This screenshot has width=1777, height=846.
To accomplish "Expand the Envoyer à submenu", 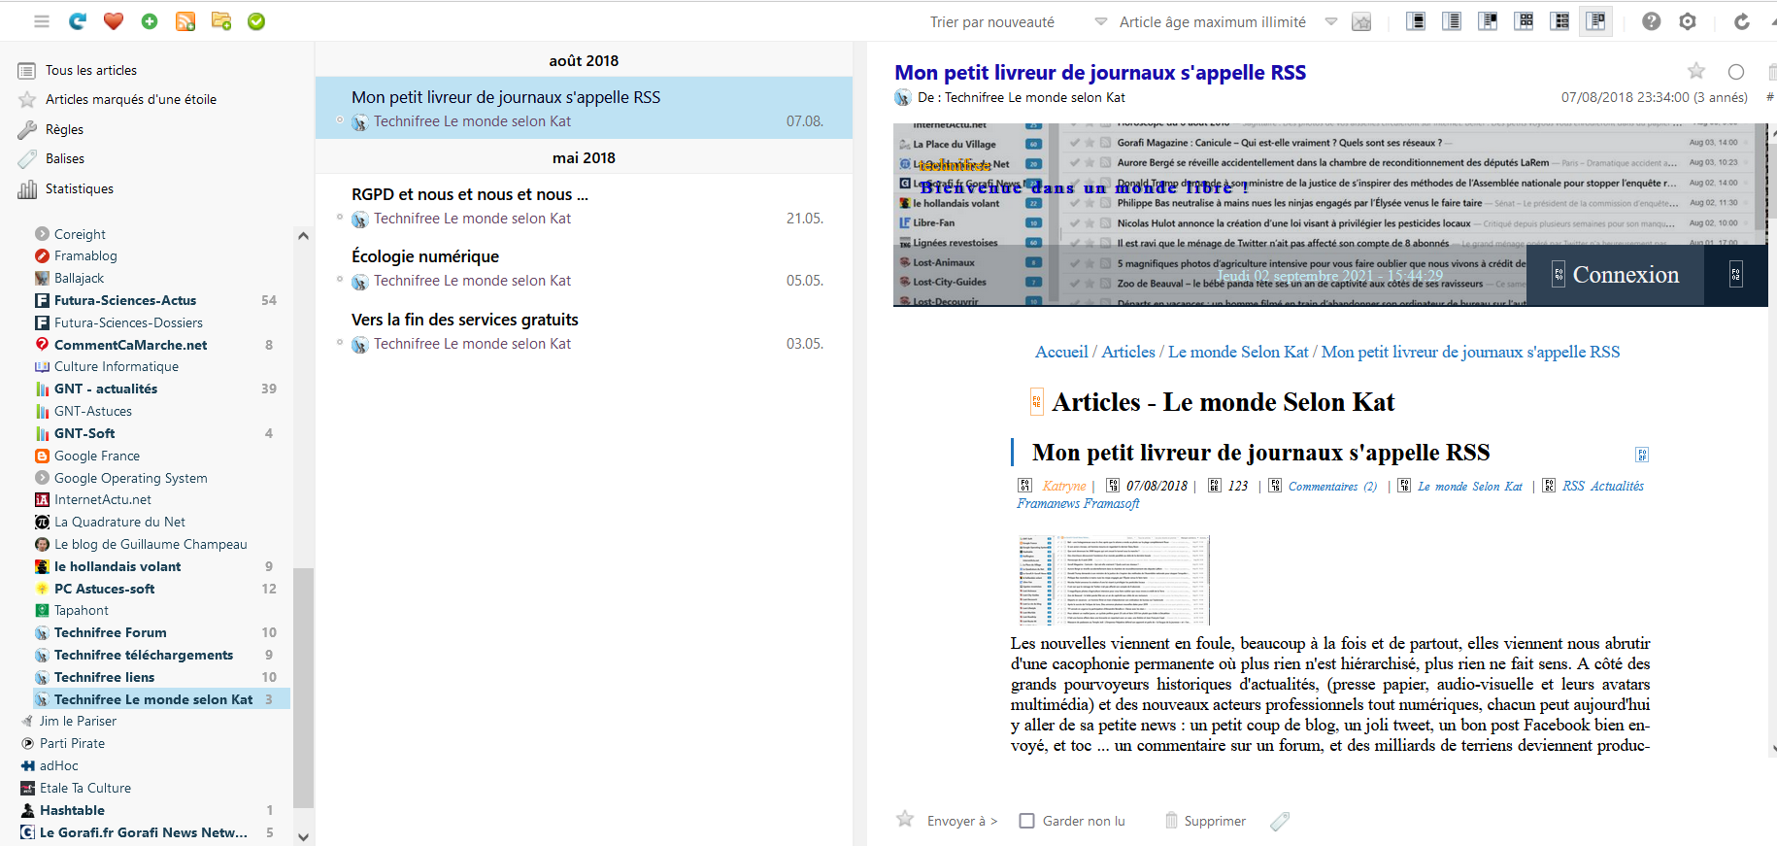I will click(961, 821).
